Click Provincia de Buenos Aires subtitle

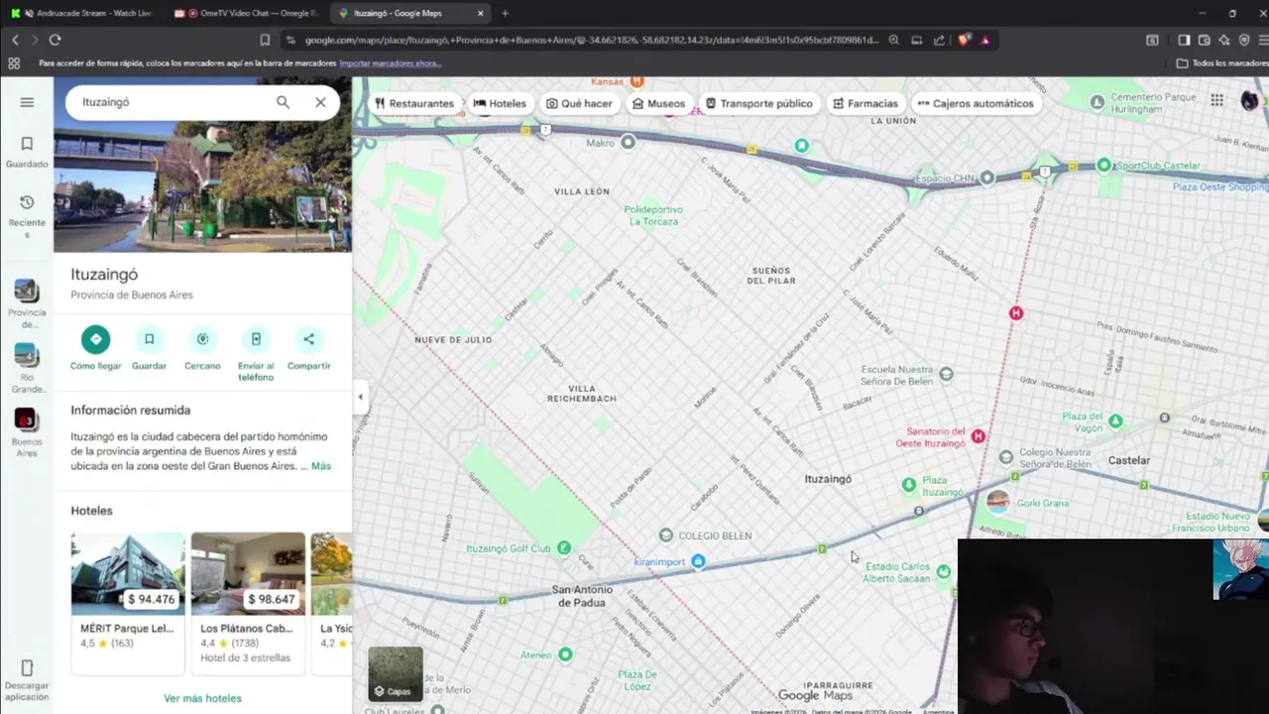point(132,295)
